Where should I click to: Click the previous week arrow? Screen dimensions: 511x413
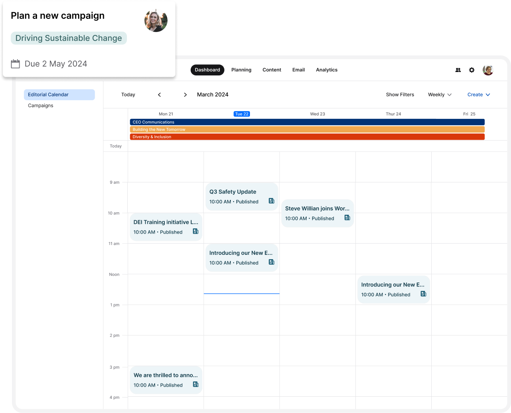(159, 95)
